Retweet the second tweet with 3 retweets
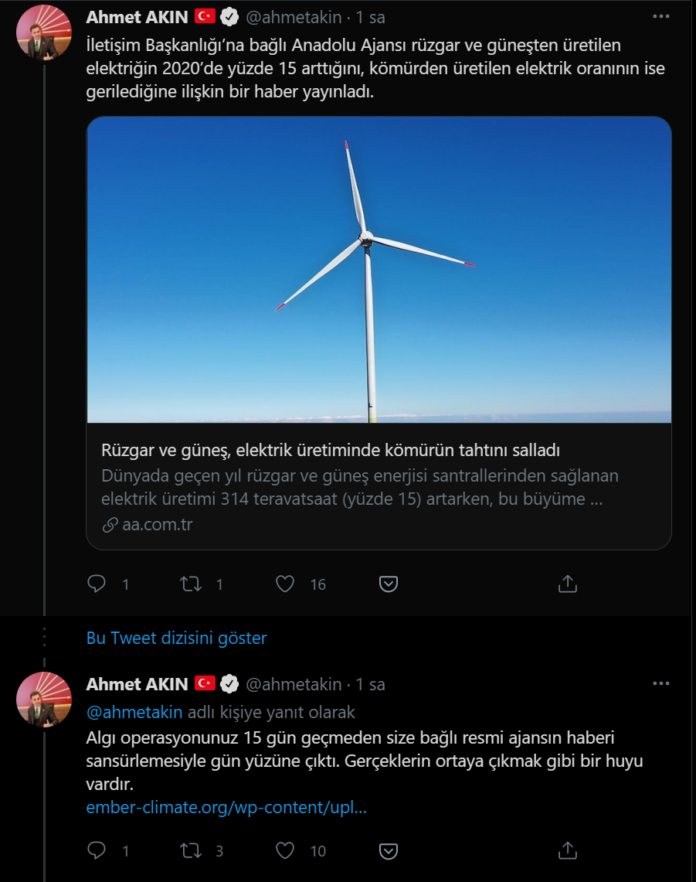 (x=191, y=851)
